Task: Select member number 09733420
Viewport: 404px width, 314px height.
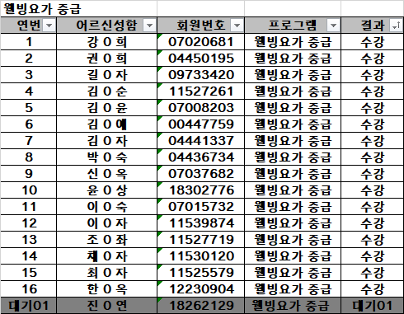Action: pos(201,75)
